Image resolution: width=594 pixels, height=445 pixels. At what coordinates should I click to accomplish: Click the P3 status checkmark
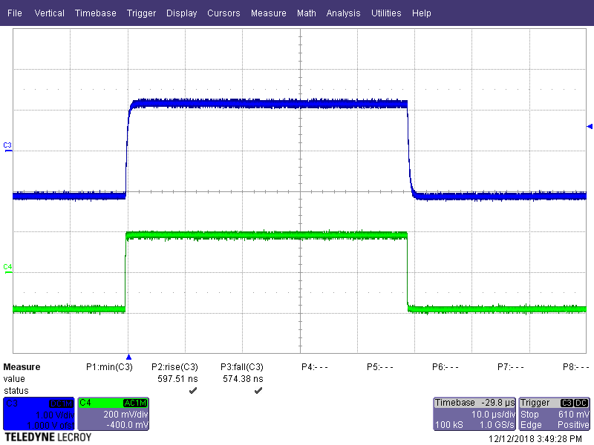(x=258, y=391)
